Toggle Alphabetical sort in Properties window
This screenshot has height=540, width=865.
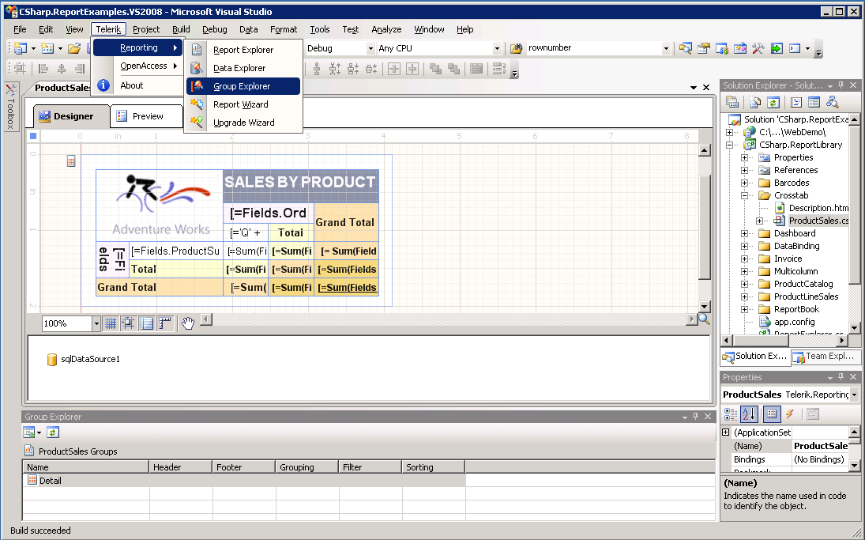(749, 414)
